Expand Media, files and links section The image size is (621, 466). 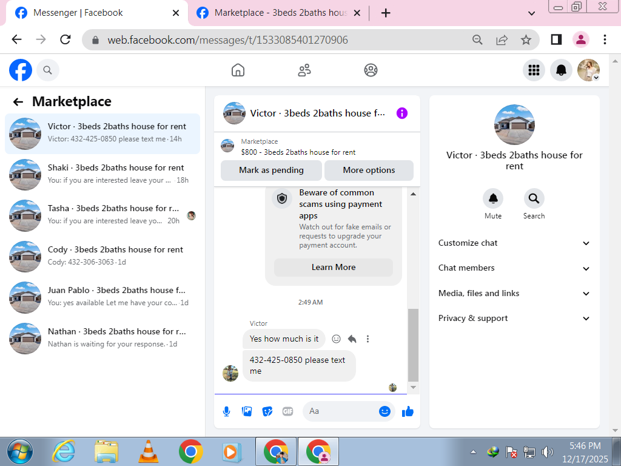(x=514, y=294)
